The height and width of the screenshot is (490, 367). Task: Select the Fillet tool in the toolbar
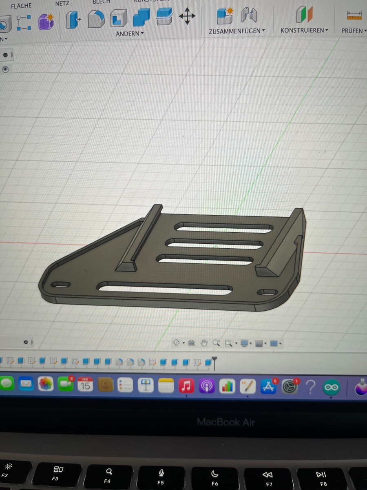pyautogui.click(x=97, y=19)
